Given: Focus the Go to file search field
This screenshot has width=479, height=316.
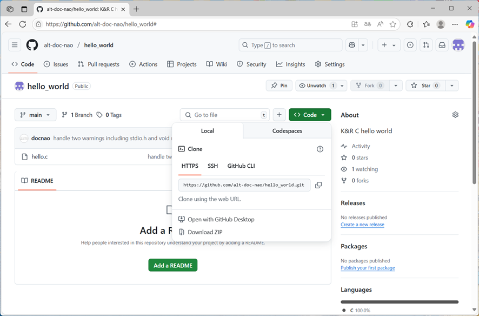Looking at the screenshot, I should pyautogui.click(x=225, y=115).
